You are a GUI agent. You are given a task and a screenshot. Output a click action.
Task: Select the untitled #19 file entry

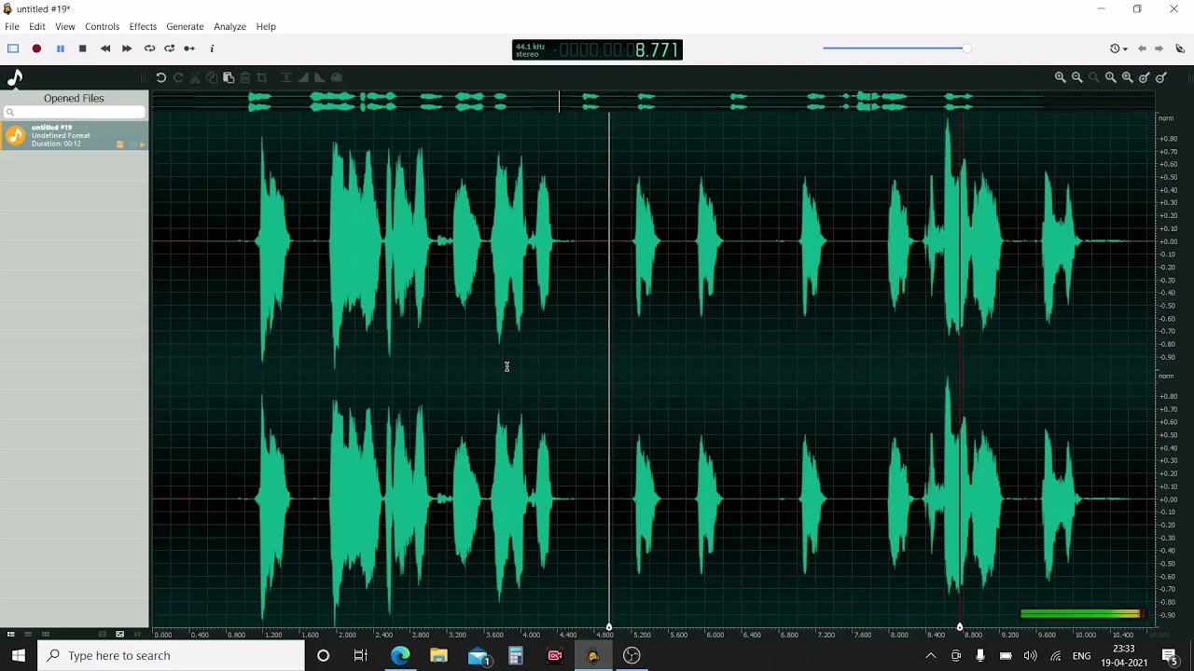point(74,136)
